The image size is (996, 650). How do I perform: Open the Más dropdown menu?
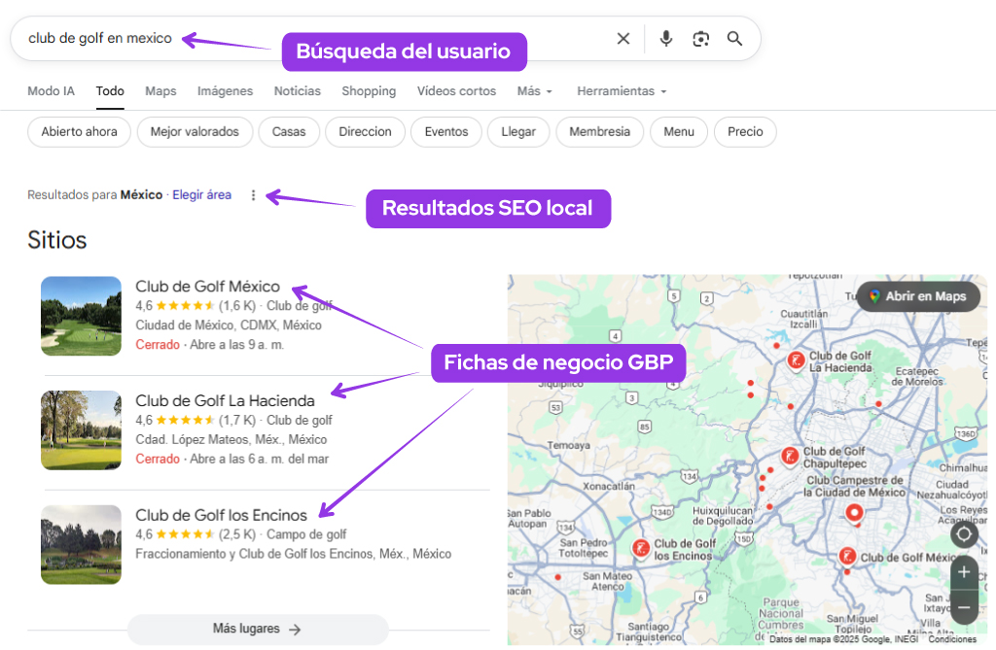(x=534, y=90)
